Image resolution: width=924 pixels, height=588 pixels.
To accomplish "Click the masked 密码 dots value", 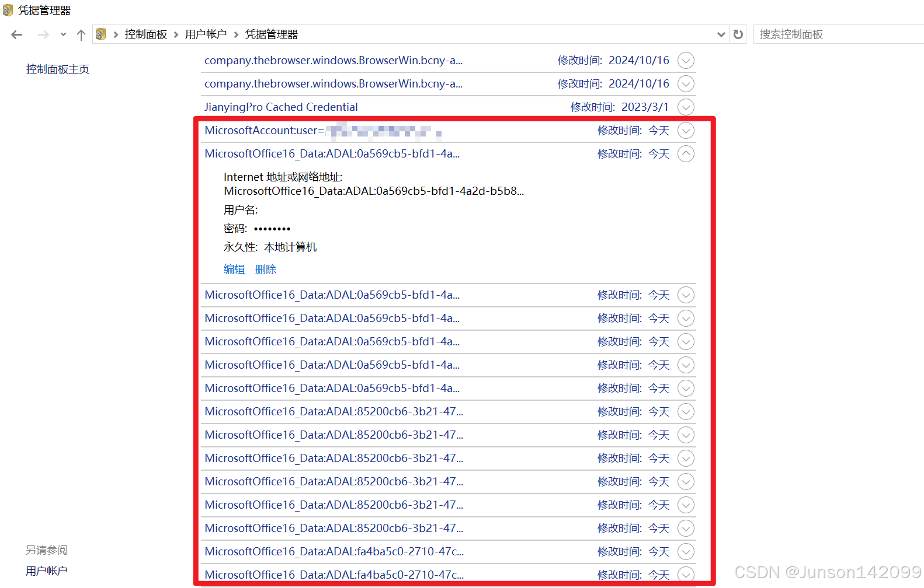I will click(272, 229).
